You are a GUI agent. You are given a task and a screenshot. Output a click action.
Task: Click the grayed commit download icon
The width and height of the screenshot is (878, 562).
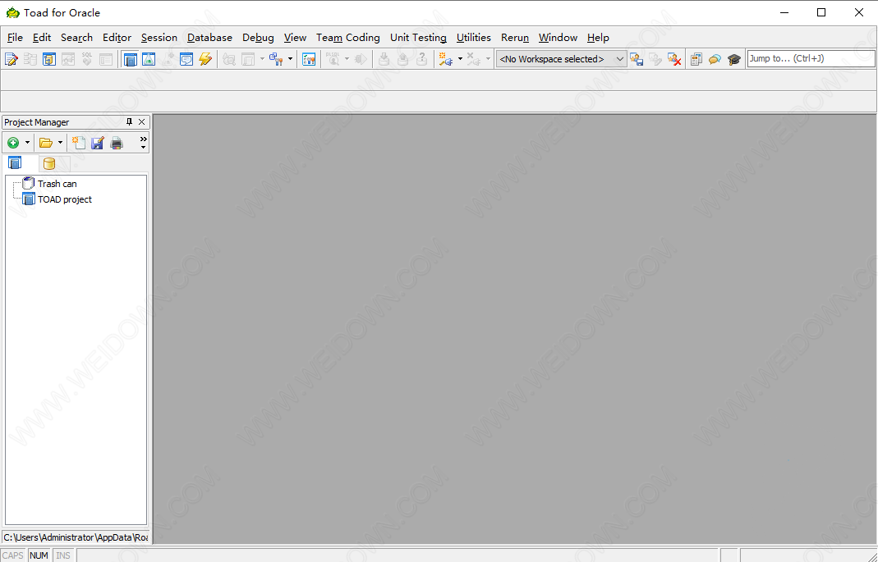click(384, 59)
